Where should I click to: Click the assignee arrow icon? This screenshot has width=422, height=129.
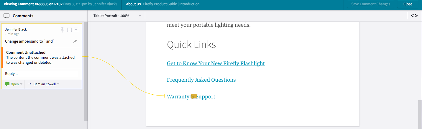pyautogui.click(x=29, y=84)
